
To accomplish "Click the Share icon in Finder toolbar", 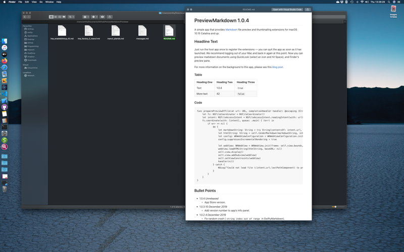I will [x=110, y=17].
